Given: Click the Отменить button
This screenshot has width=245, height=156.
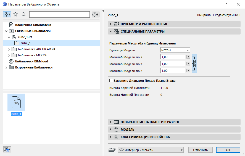Looking at the screenshot, I should [x=200, y=150].
